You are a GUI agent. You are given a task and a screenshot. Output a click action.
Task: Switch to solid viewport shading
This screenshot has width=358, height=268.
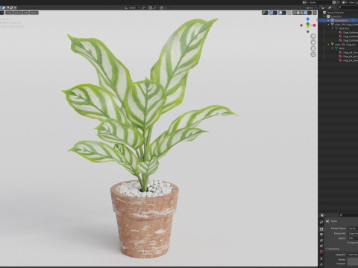(298, 13)
